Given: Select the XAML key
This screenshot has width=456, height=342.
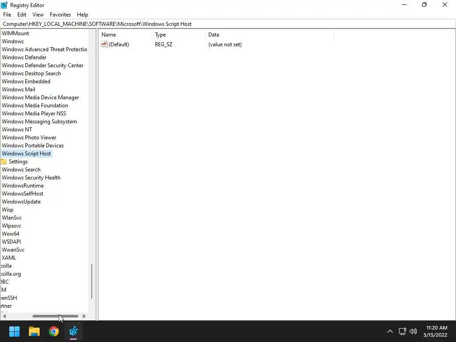Looking at the screenshot, I should pyautogui.click(x=9, y=258).
